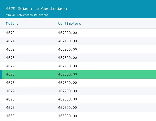Click the highlighted 467500.00 value
Screen dimensions: 156x121
[x=68, y=74]
